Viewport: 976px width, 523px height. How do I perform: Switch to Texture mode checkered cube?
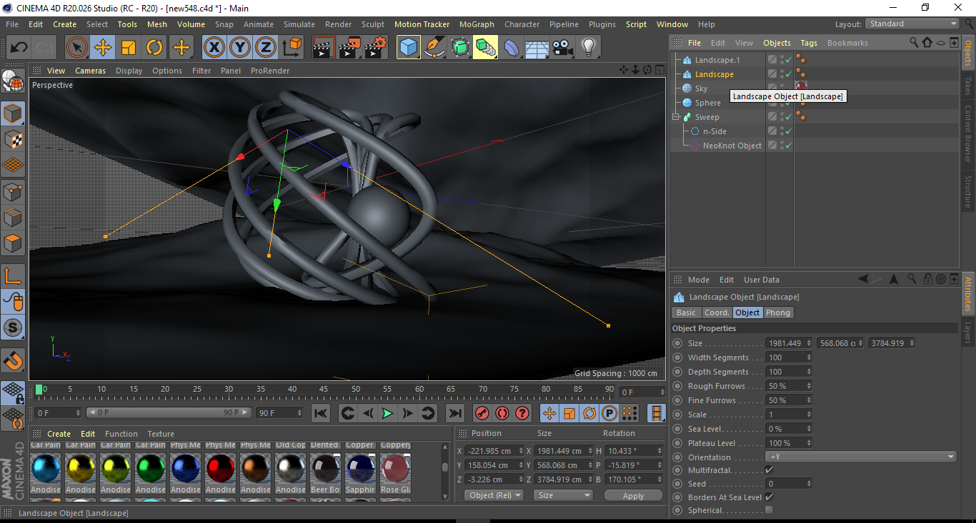click(13, 139)
